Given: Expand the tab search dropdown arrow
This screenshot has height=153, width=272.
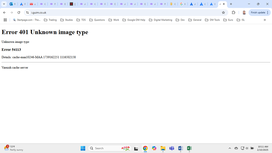Looking at the screenshot, I should (4, 4).
